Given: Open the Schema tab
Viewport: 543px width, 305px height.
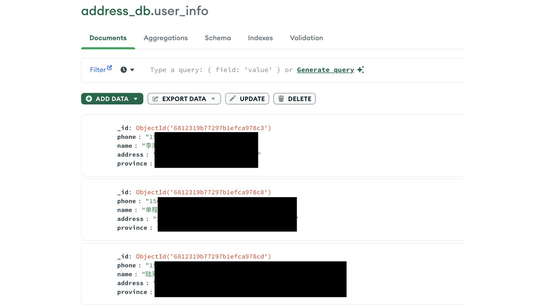Looking at the screenshot, I should point(218,38).
